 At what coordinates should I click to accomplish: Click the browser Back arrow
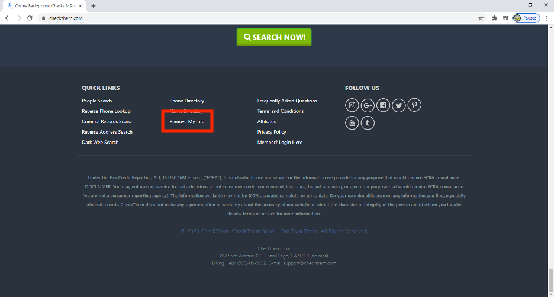[x=8, y=18]
